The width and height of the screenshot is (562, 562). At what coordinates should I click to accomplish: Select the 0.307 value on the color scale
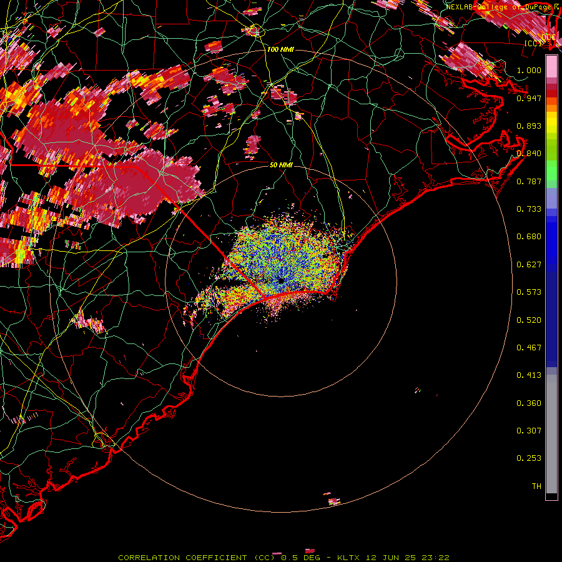529,431
